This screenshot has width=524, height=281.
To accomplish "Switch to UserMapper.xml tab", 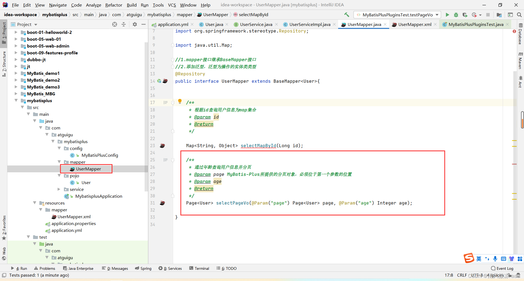I will pos(414,25).
